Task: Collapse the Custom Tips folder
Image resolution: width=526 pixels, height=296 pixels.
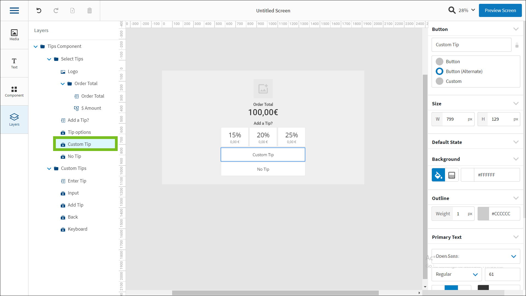Action: coord(49,169)
